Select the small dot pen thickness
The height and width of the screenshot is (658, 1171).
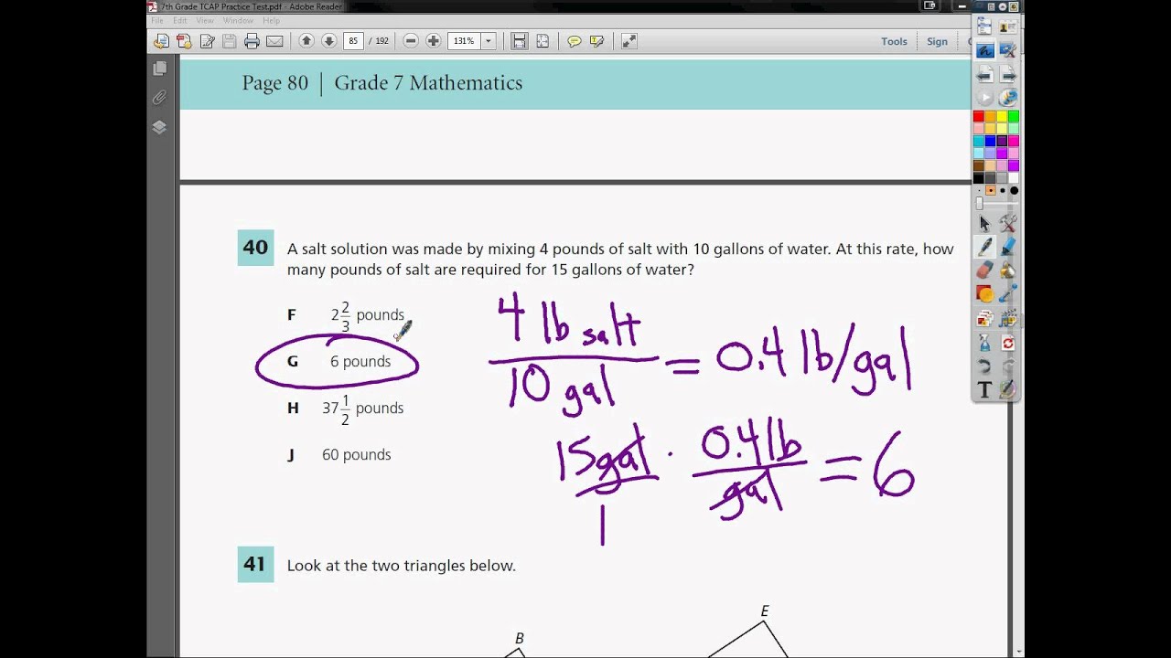coord(979,190)
